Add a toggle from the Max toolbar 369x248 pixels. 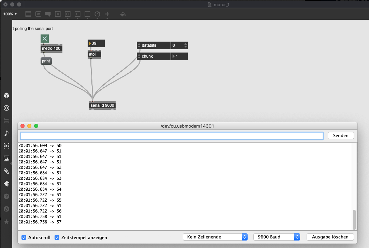tap(58, 14)
